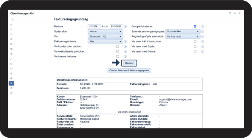Click the Debitornummer value 12345
The height and width of the screenshot is (138, 252).
click(x=83, y=99)
